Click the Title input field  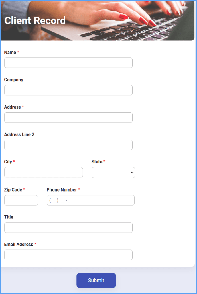68,227
